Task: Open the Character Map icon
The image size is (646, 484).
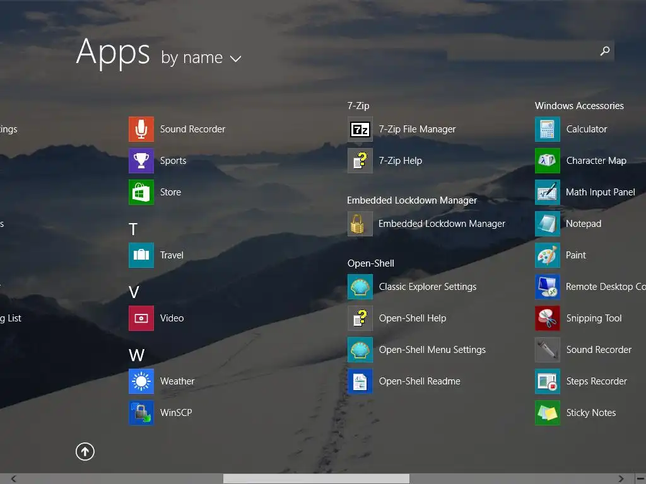Action: click(x=547, y=161)
